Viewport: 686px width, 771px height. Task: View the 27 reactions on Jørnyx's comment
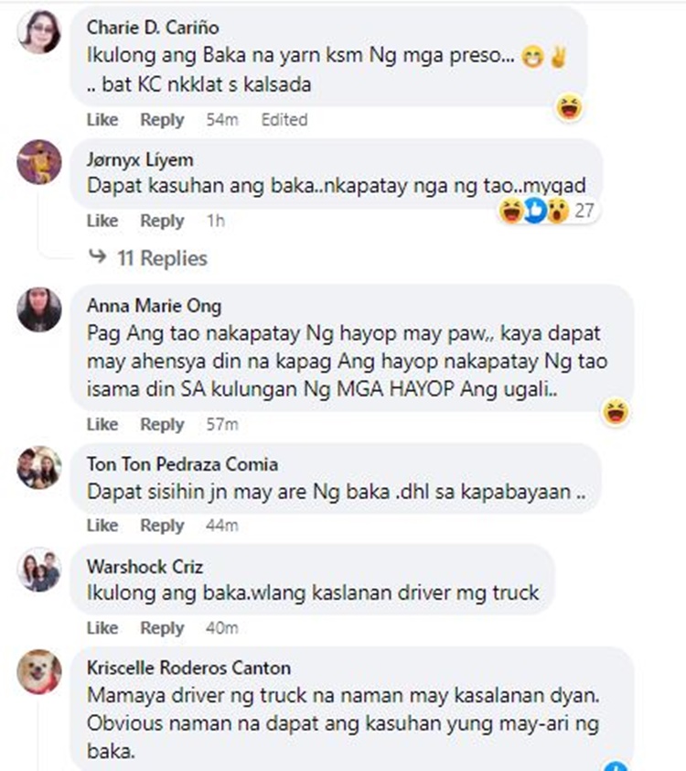[x=547, y=211]
